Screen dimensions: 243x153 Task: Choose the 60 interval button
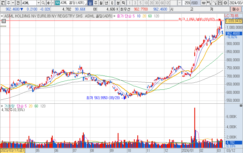(162, 3)
